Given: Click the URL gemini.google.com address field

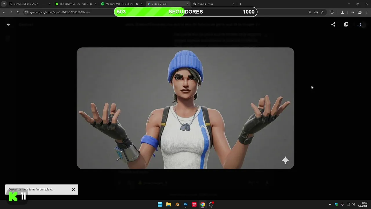Looking at the screenshot, I should 60,12.
